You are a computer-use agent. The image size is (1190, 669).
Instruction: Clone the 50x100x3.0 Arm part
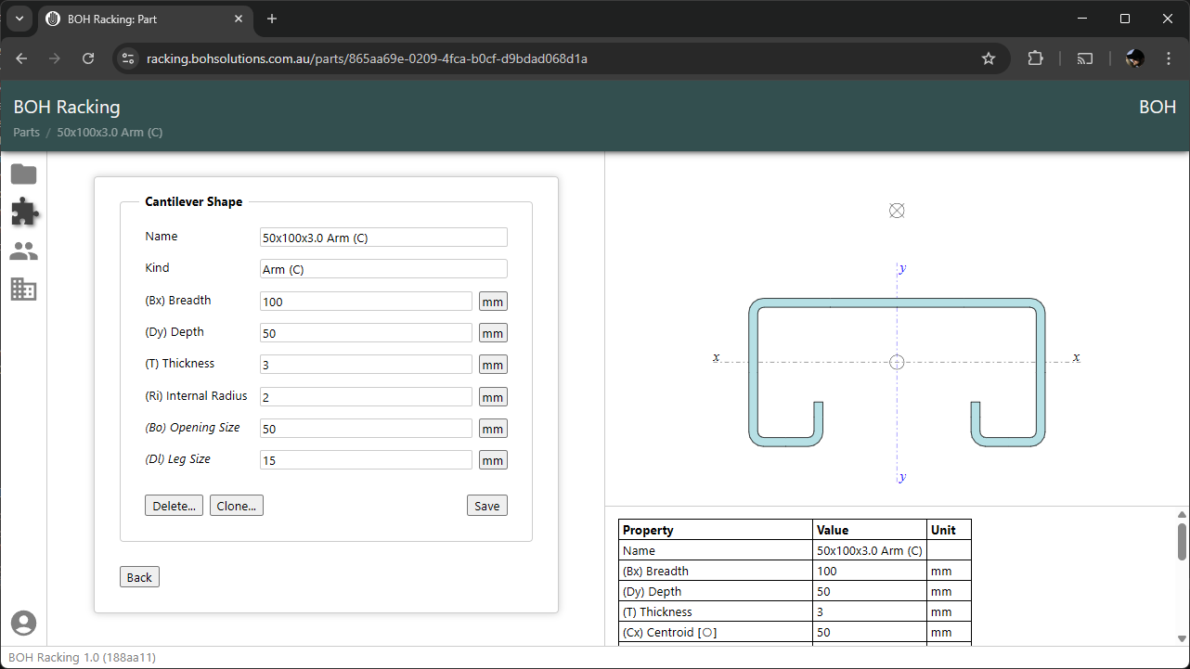(x=236, y=505)
